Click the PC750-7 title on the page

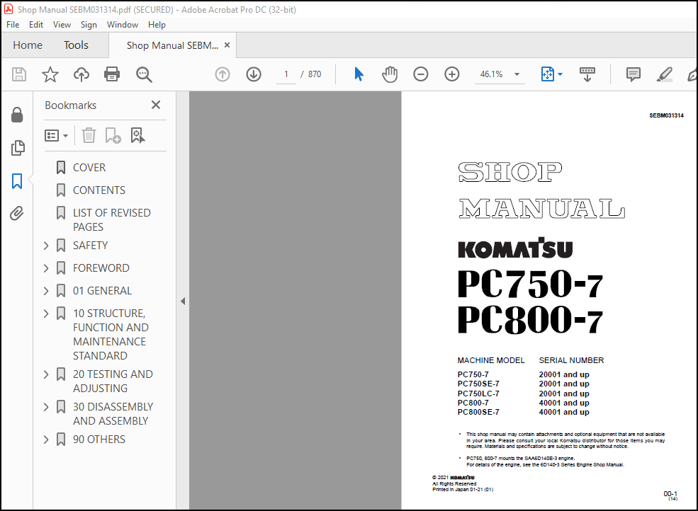530,284
